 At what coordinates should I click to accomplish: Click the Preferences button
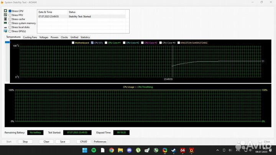point(100,142)
